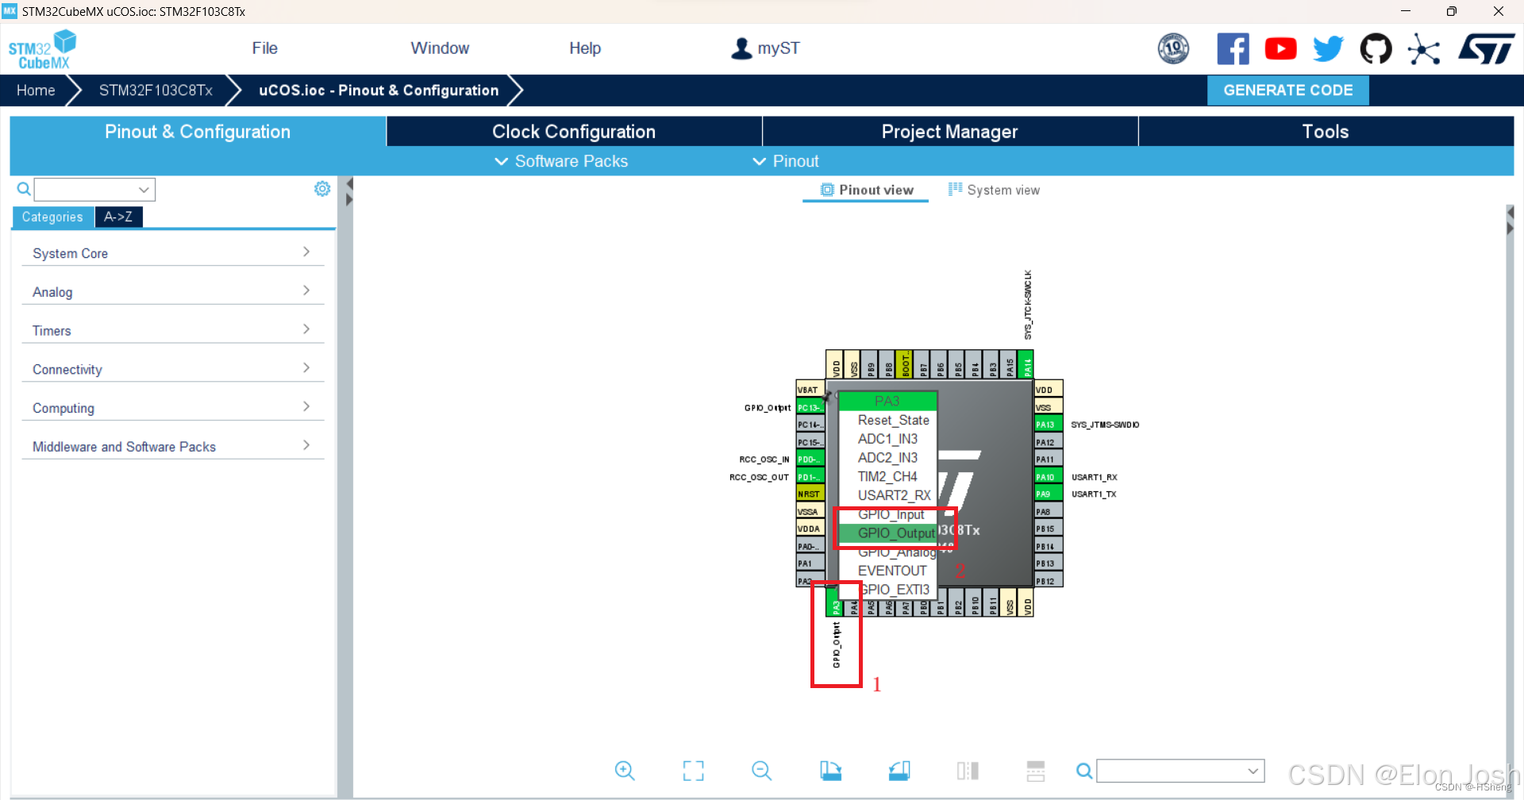Choose GPIO_Output in the PA3 menu
Viewport: 1524px width, 800px height.
(887, 533)
